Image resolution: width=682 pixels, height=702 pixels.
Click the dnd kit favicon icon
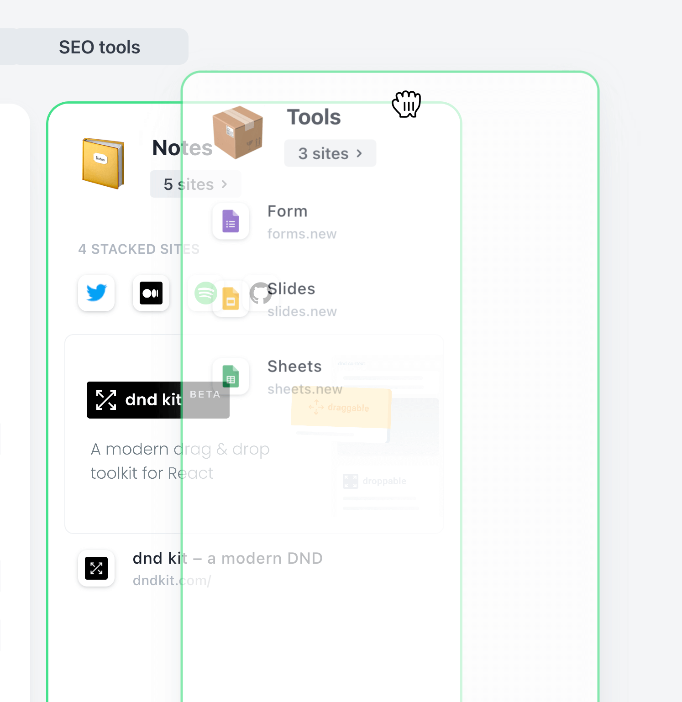click(x=96, y=568)
